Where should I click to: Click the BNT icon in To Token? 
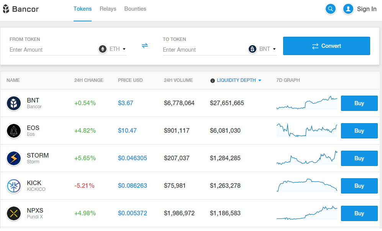[x=252, y=49]
